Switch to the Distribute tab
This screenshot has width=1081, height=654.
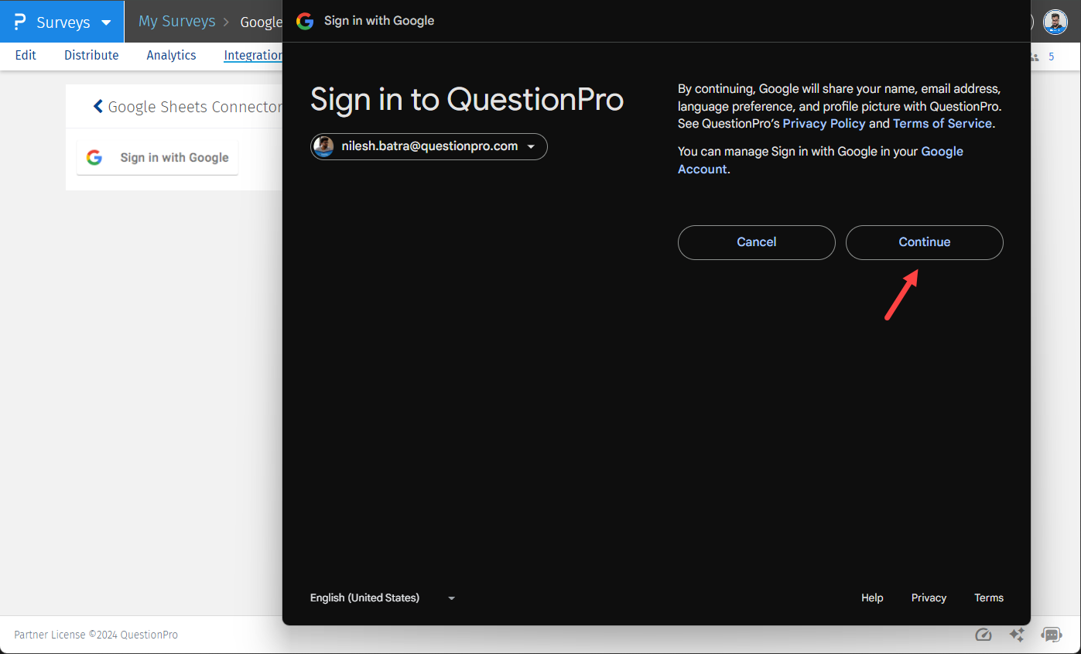click(91, 55)
